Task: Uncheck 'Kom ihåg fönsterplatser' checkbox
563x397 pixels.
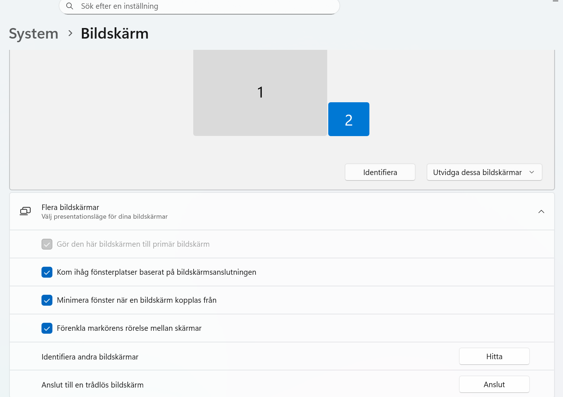Action: (47, 272)
